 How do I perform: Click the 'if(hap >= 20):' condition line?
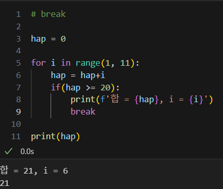pyautogui.click(x=85, y=88)
